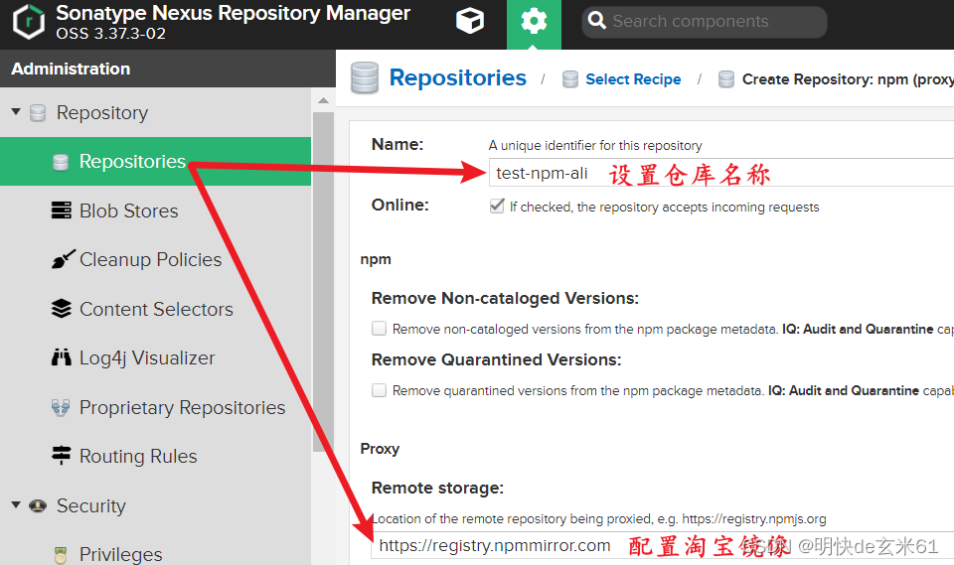954x565 pixels.
Task: Click the npm section heading
Action: coord(376,259)
